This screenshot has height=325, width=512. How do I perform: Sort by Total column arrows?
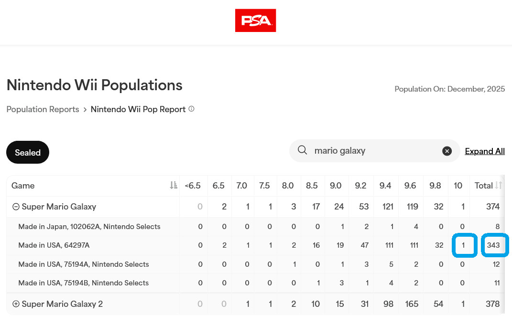point(498,186)
